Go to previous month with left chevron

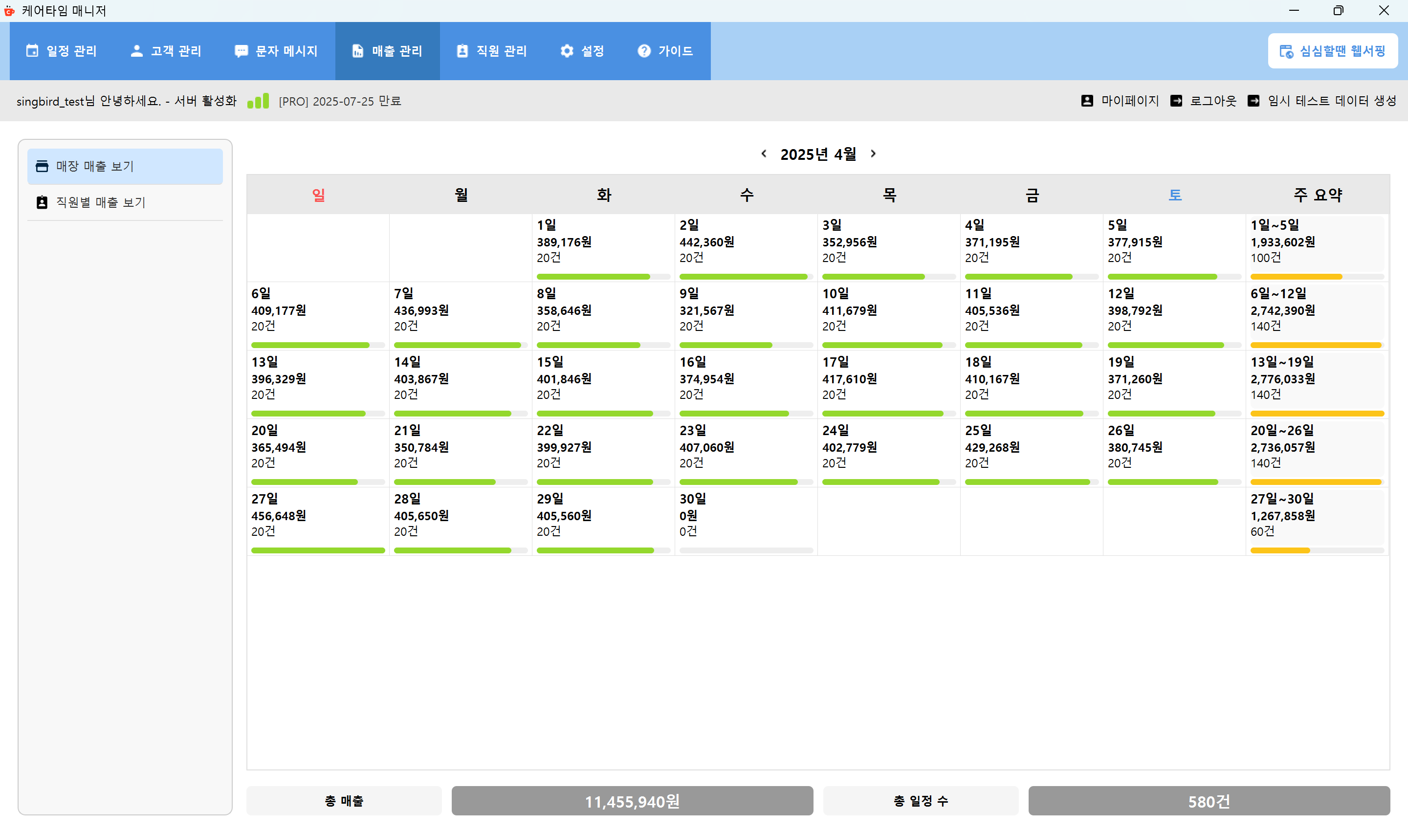point(764,154)
